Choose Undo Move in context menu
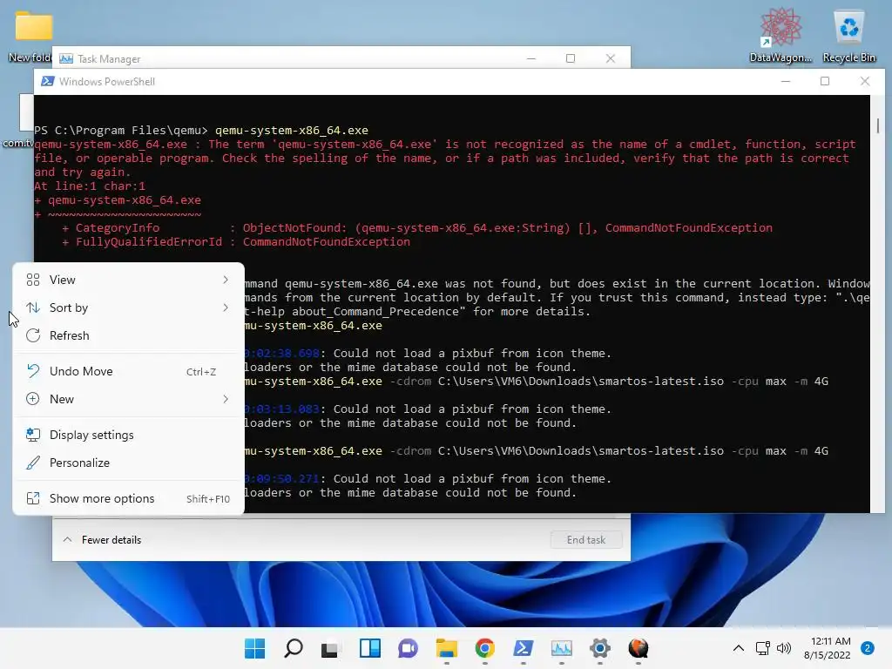892x669 pixels. (x=129, y=371)
